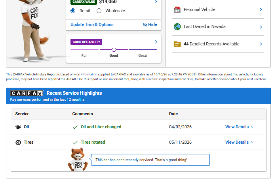Click the Recent Service Highlights heading

pyautogui.click(x=74, y=93)
